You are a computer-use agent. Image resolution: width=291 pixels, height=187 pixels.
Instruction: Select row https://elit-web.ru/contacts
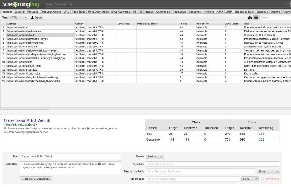146,70
